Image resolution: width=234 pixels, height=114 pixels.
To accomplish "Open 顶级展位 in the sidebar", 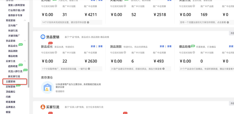I will (11, 92).
